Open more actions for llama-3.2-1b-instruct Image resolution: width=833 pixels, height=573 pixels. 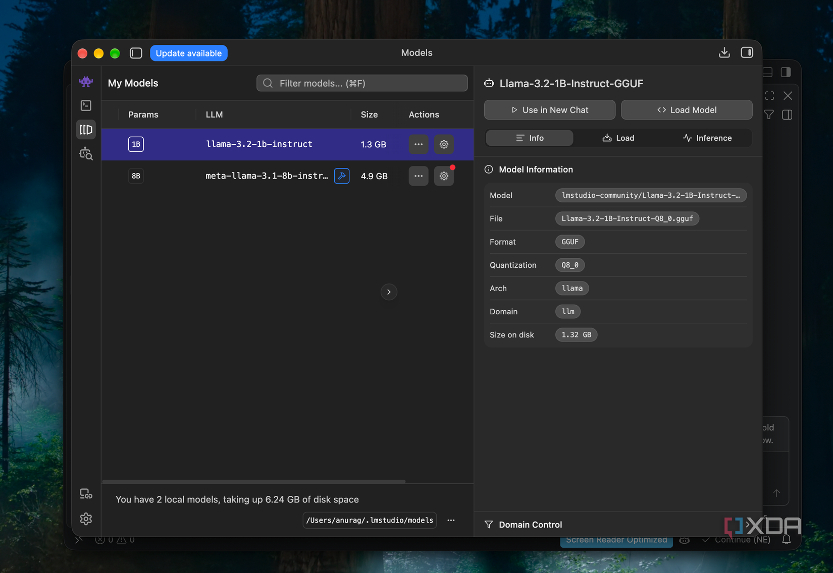click(419, 144)
